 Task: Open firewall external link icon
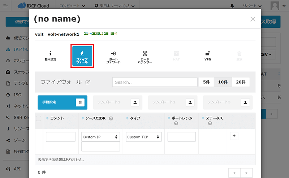(x=87, y=82)
